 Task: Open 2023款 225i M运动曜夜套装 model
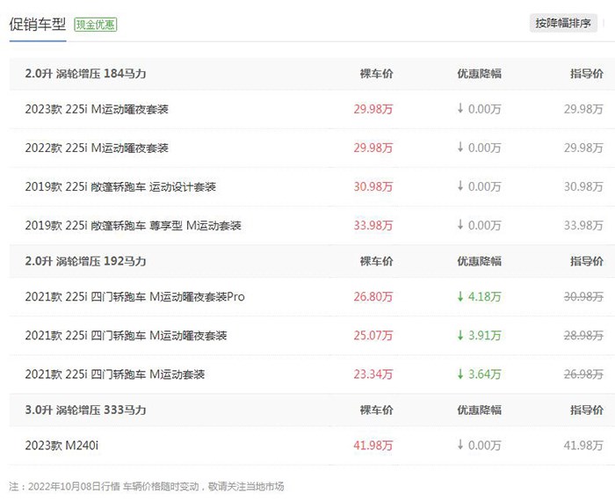coord(97,109)
